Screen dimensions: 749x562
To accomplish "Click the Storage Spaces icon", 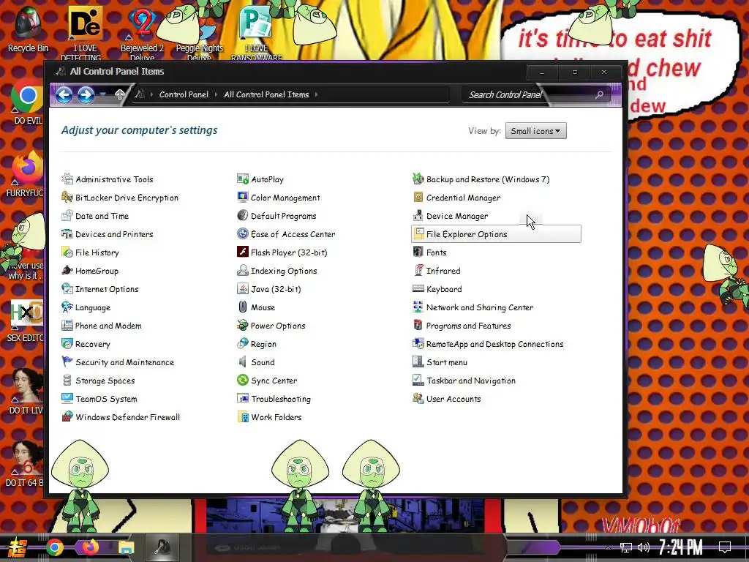I will click(67, 381).
